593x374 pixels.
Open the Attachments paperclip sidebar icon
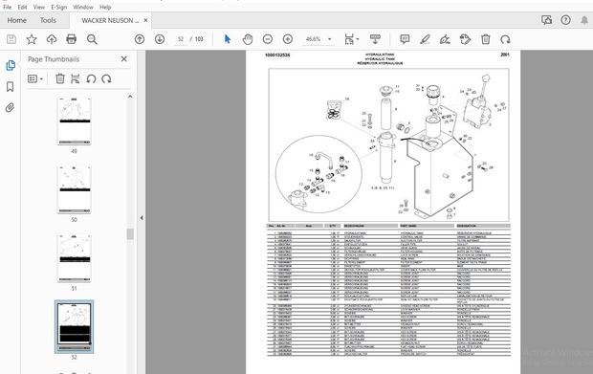click(x=11, y=107)
